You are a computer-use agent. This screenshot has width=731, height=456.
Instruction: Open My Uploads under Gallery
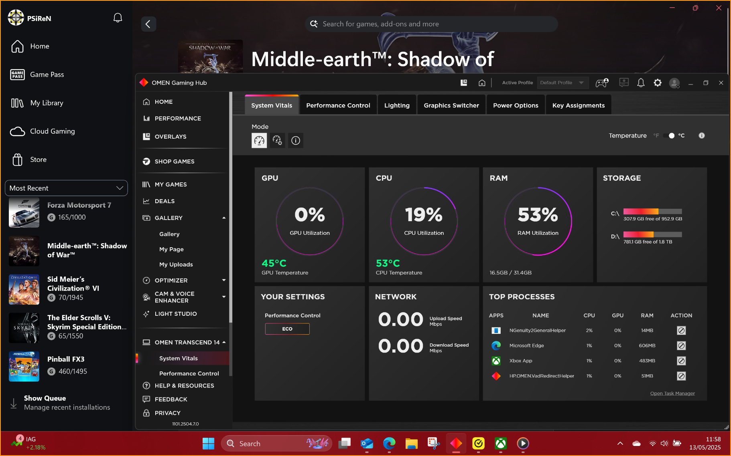176,264
